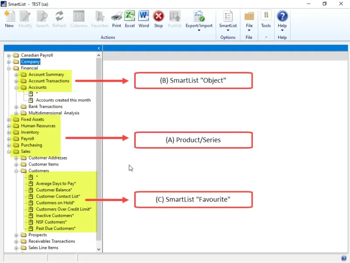Open Customers on Hold favorite

pos(56,203)
